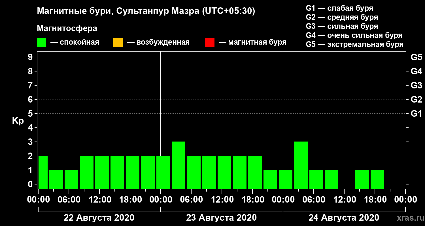Click the '18:00' time label under 24 Августа
The height and width of the screenshot is (226, 425).
[x=375, y=200]
